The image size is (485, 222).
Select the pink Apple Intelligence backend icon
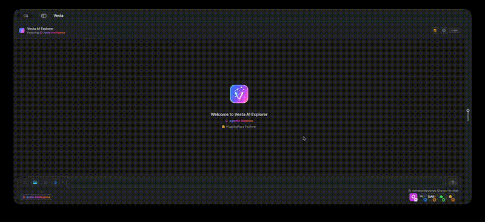[x=413, y=197]
